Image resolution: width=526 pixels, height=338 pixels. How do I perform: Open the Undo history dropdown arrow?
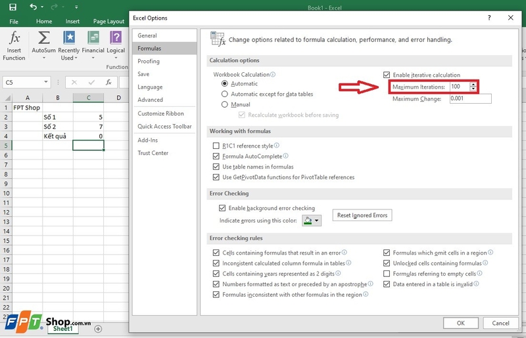pyautogui.click(x=42, y=7)
